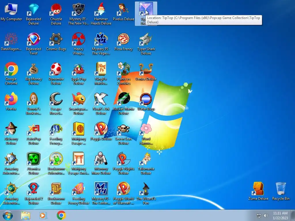The image size is (295, 221).
Task: Click the Noah's Ark Deluxe dove icon
Action: pos(101,99)
